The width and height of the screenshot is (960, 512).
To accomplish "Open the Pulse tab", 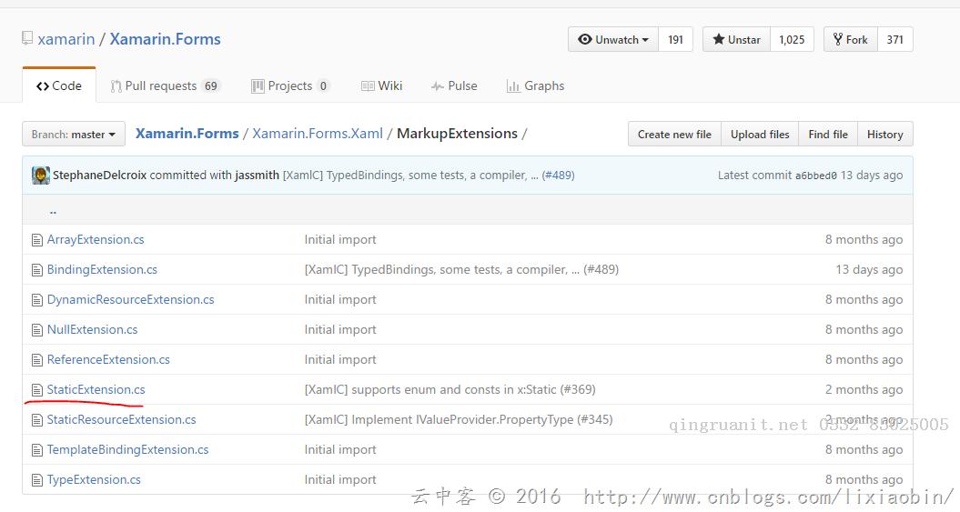I will pos(454,85).
